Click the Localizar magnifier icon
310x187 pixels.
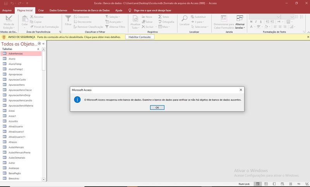[184, 18]
